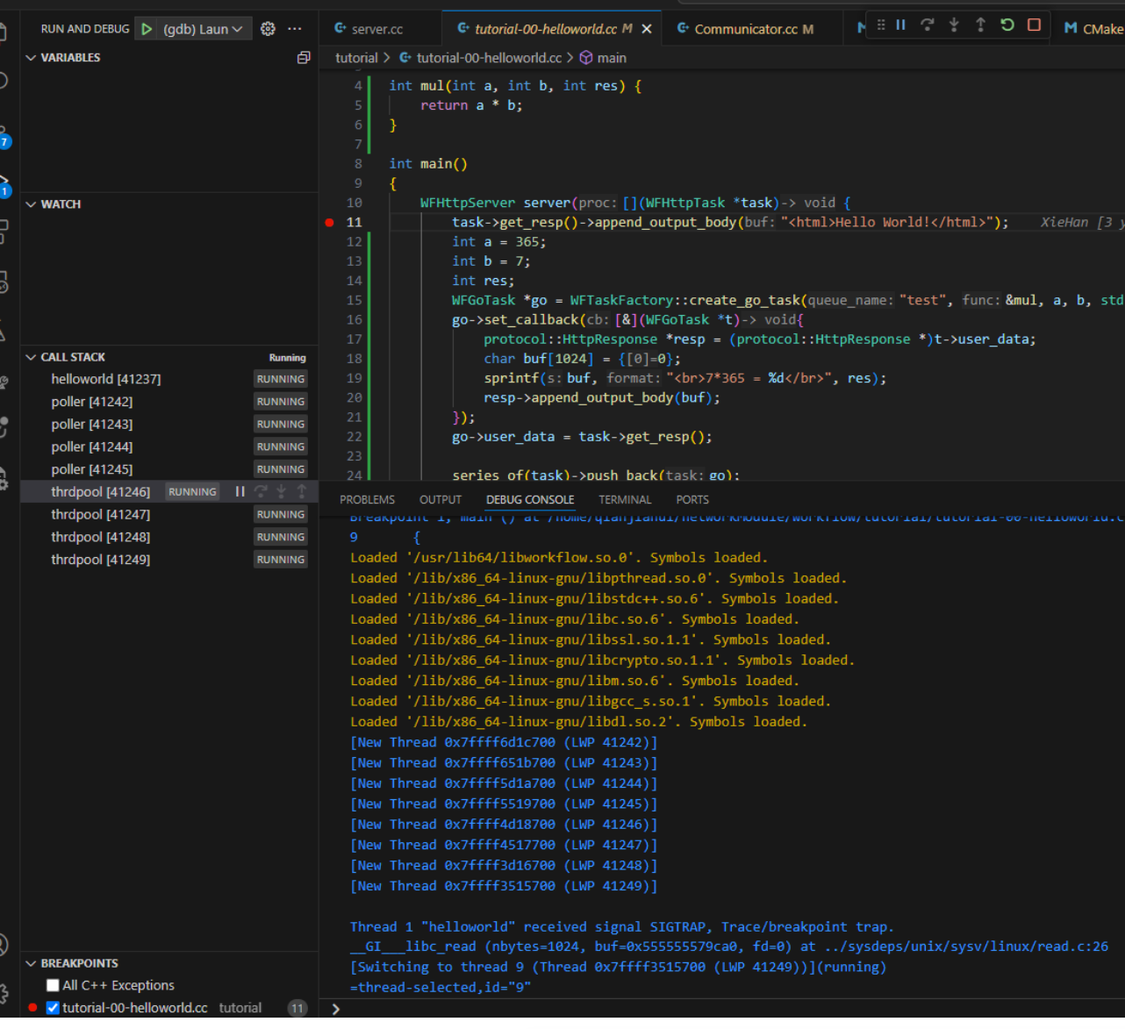Select the poller [41244] thread
1125x1029 pixels.
(x=91, y=447)
